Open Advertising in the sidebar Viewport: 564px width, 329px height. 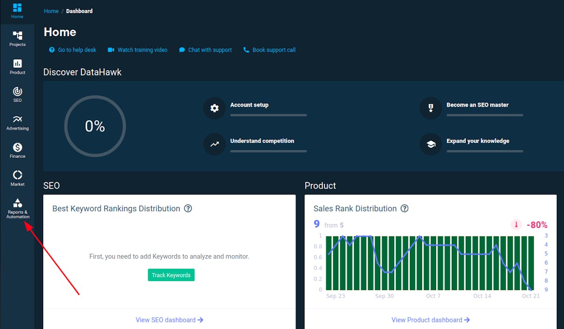17,123
